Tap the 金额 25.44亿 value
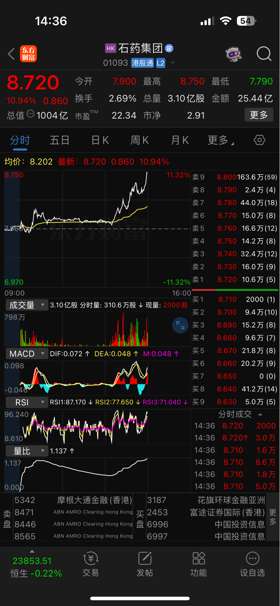The width and height of the screenshot is (280, 606). click(255, 99)
